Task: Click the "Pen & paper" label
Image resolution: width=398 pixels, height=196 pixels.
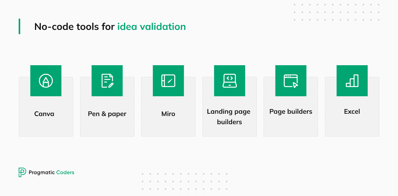Action: [x=107, y=114]
